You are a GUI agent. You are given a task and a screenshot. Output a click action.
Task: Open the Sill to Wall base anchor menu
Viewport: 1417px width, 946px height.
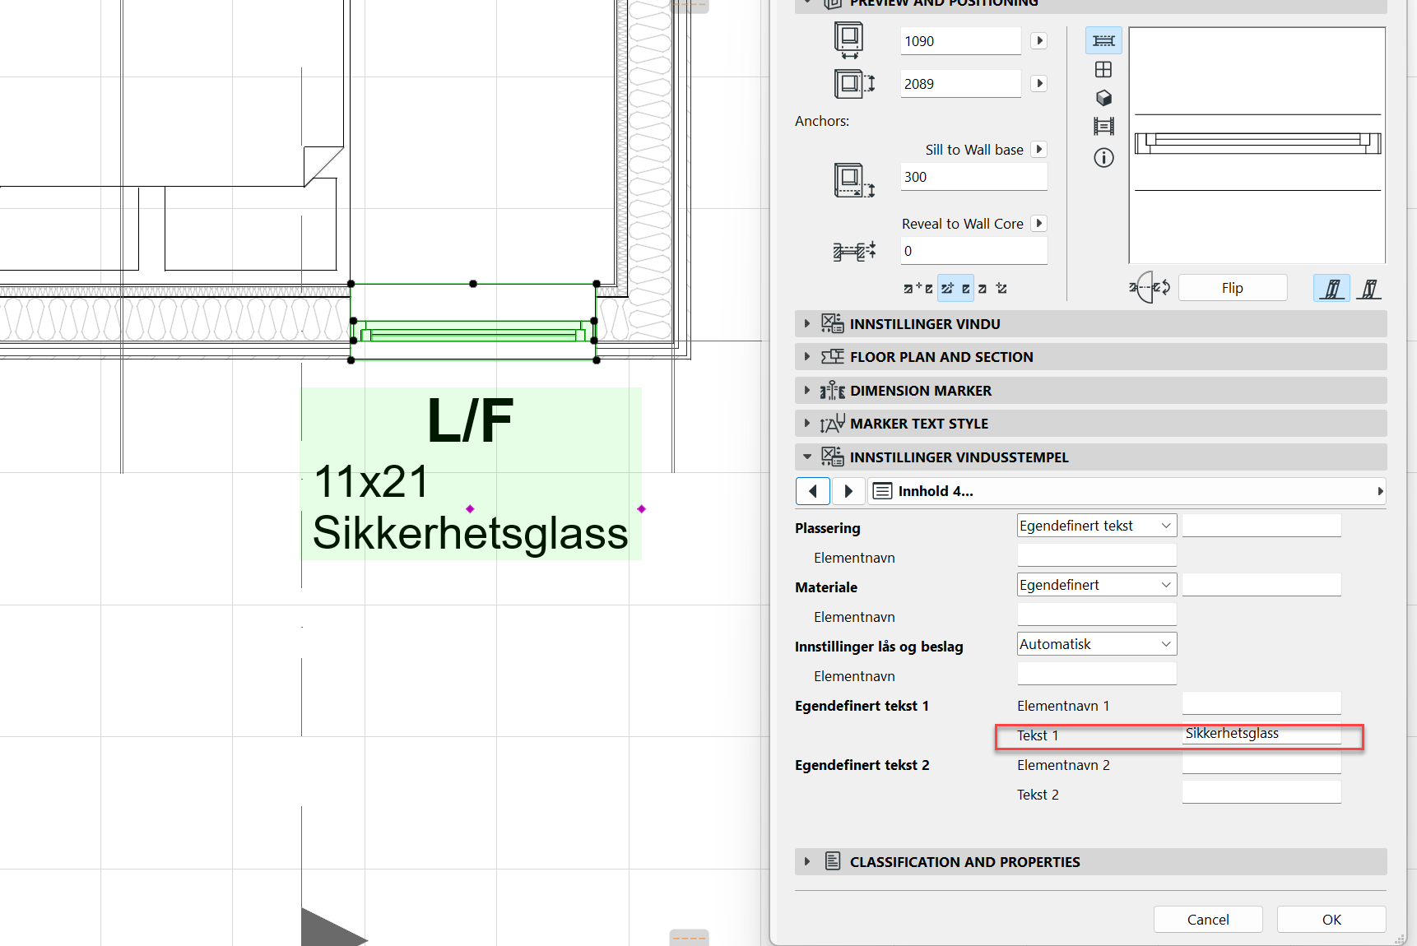[1039, 149]
